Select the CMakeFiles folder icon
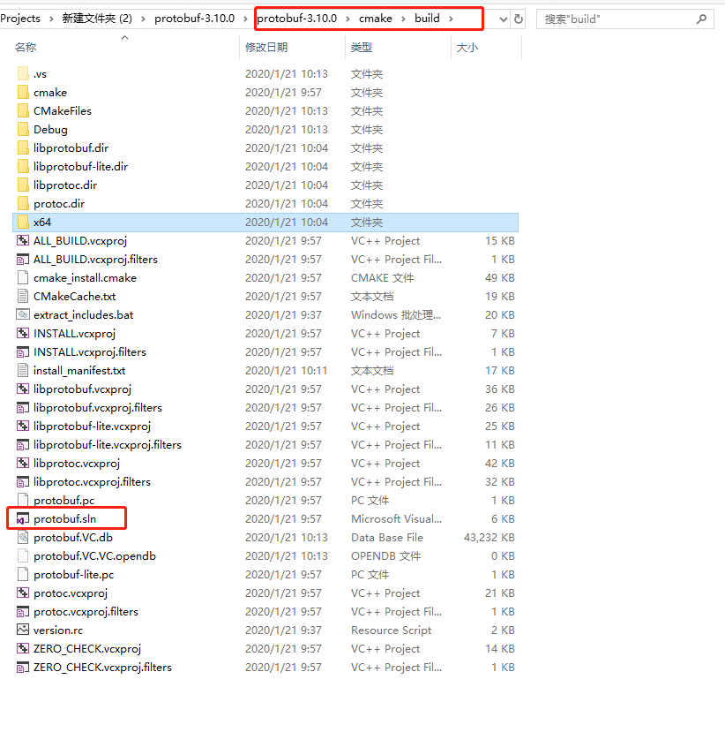 click(x=23, y=110)
